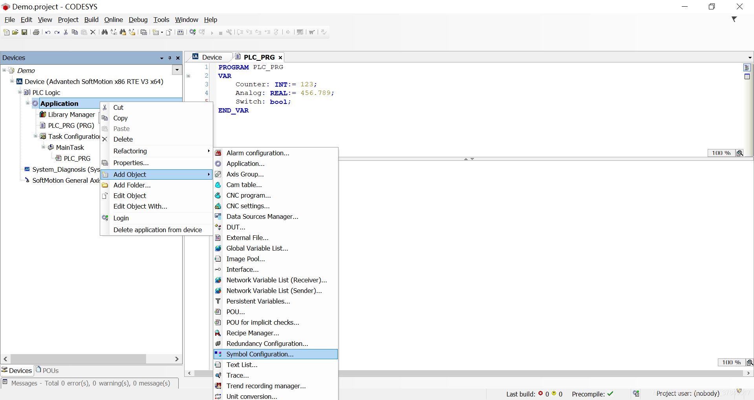Image resolution: width=754 pixels, height=400 pixels.
Task: Open the editor top-right dropdown arrow
Action: [x=750, y=57]
